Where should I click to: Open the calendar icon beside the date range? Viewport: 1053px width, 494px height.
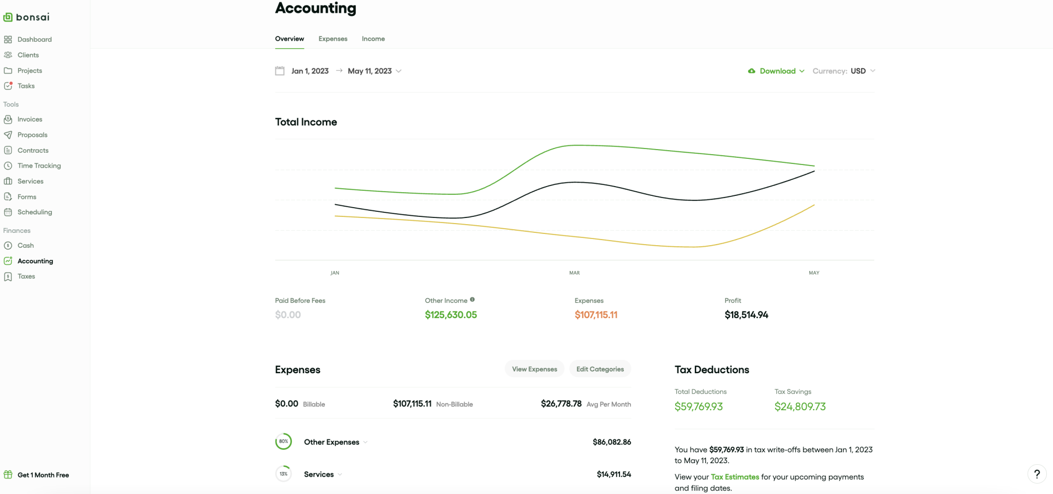pyautogui.click(x=279, y=70)
